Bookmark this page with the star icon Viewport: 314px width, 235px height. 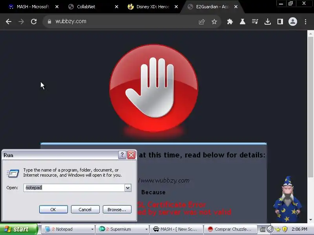(x=214, y=22)
